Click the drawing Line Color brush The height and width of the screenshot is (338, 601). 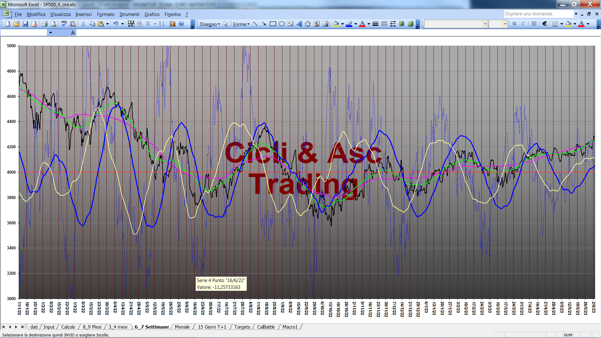pos(349,24)
